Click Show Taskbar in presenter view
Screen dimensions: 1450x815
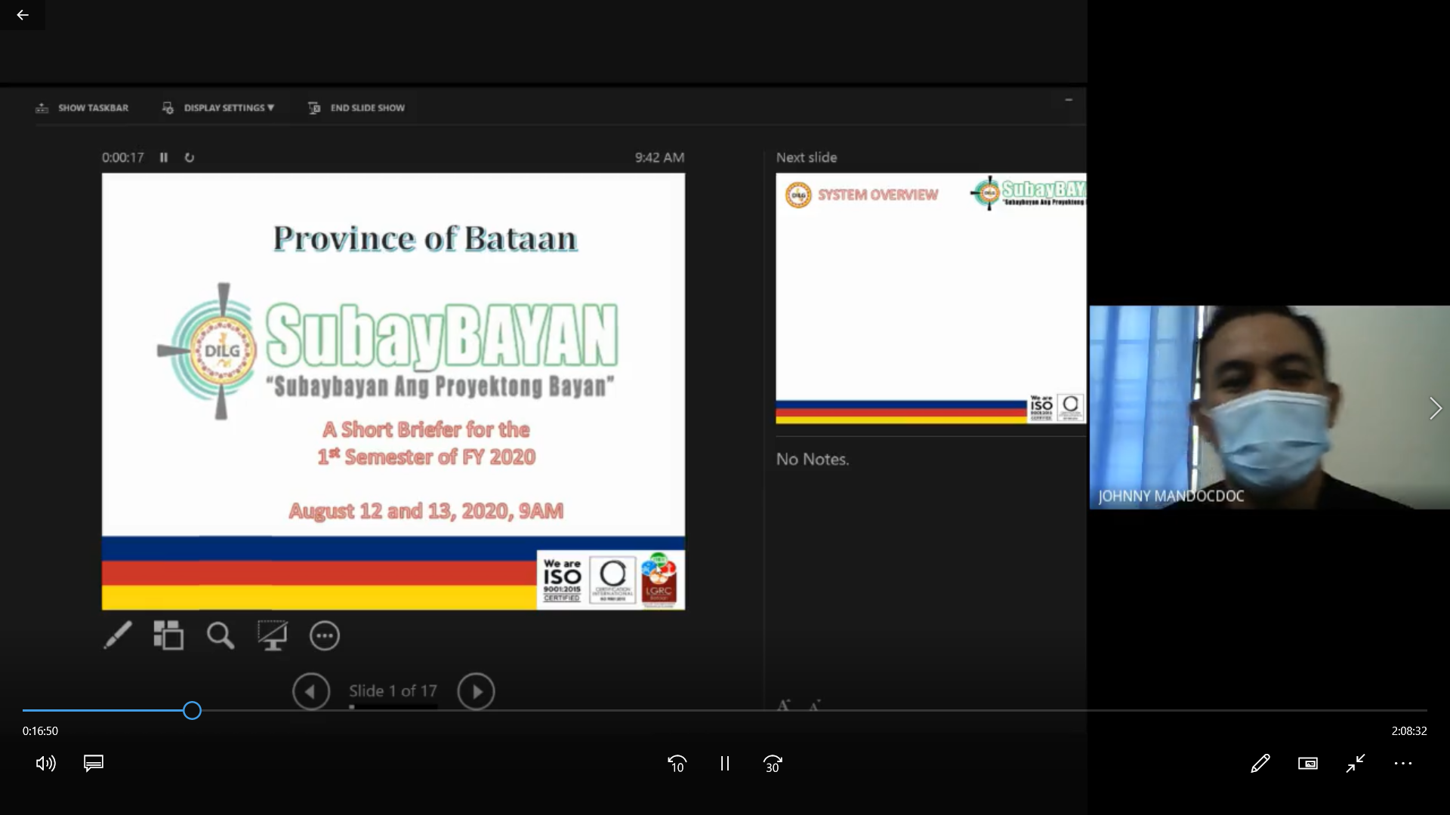[x=82, y=108]
